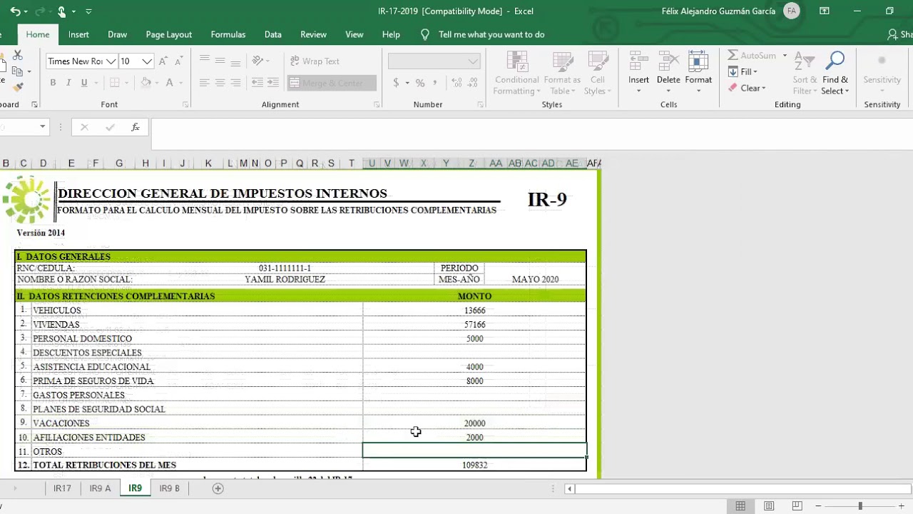Open Sort & Filter menu
This screenshot has width=913, height=514.
coord(805,74)
